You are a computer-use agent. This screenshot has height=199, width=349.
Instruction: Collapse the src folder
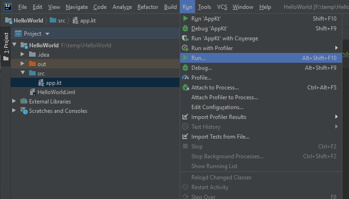click(x=22, y=74)
